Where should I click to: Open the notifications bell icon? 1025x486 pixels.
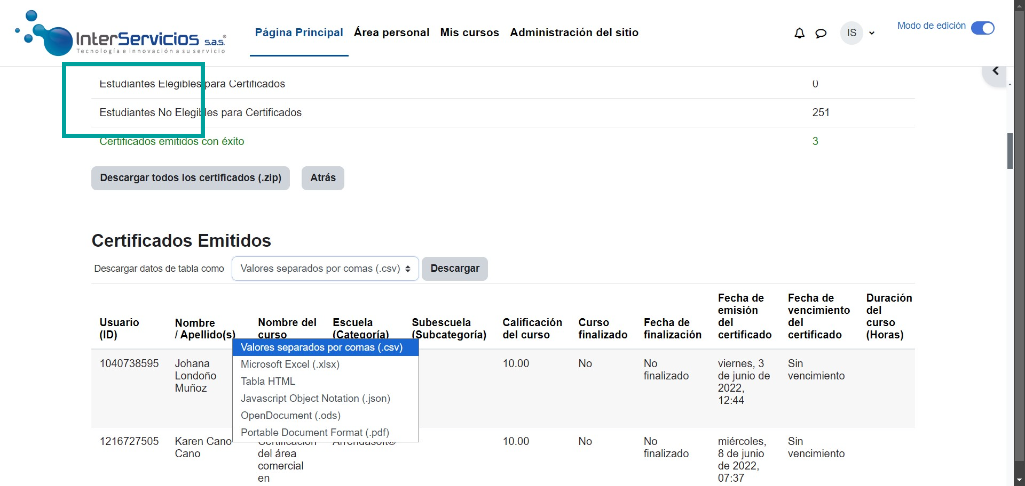click(x=799, y=33)
